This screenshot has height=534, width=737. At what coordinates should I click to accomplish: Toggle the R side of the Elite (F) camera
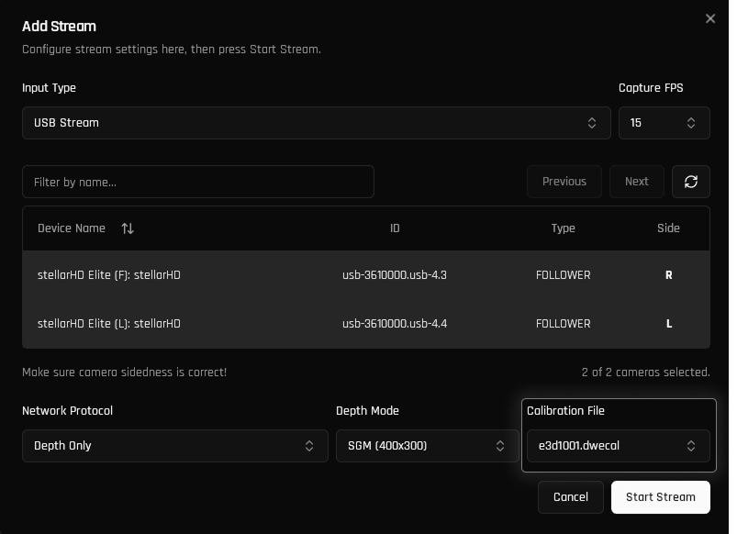click(668, 275)
